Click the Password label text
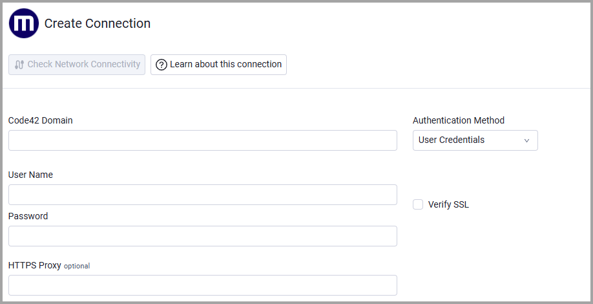593x304 pixels. (x=28, y=216)
